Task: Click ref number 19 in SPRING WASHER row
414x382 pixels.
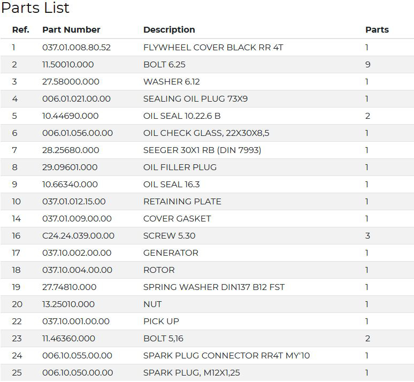Action: (x=16, y=287)
